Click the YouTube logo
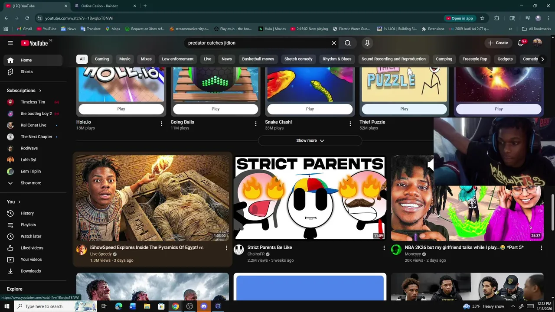Screen dimensions: 555x312 point(34,43)
